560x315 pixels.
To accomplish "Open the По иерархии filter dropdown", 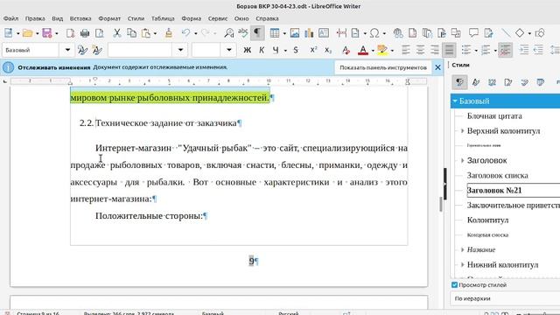I will [505, 298].
